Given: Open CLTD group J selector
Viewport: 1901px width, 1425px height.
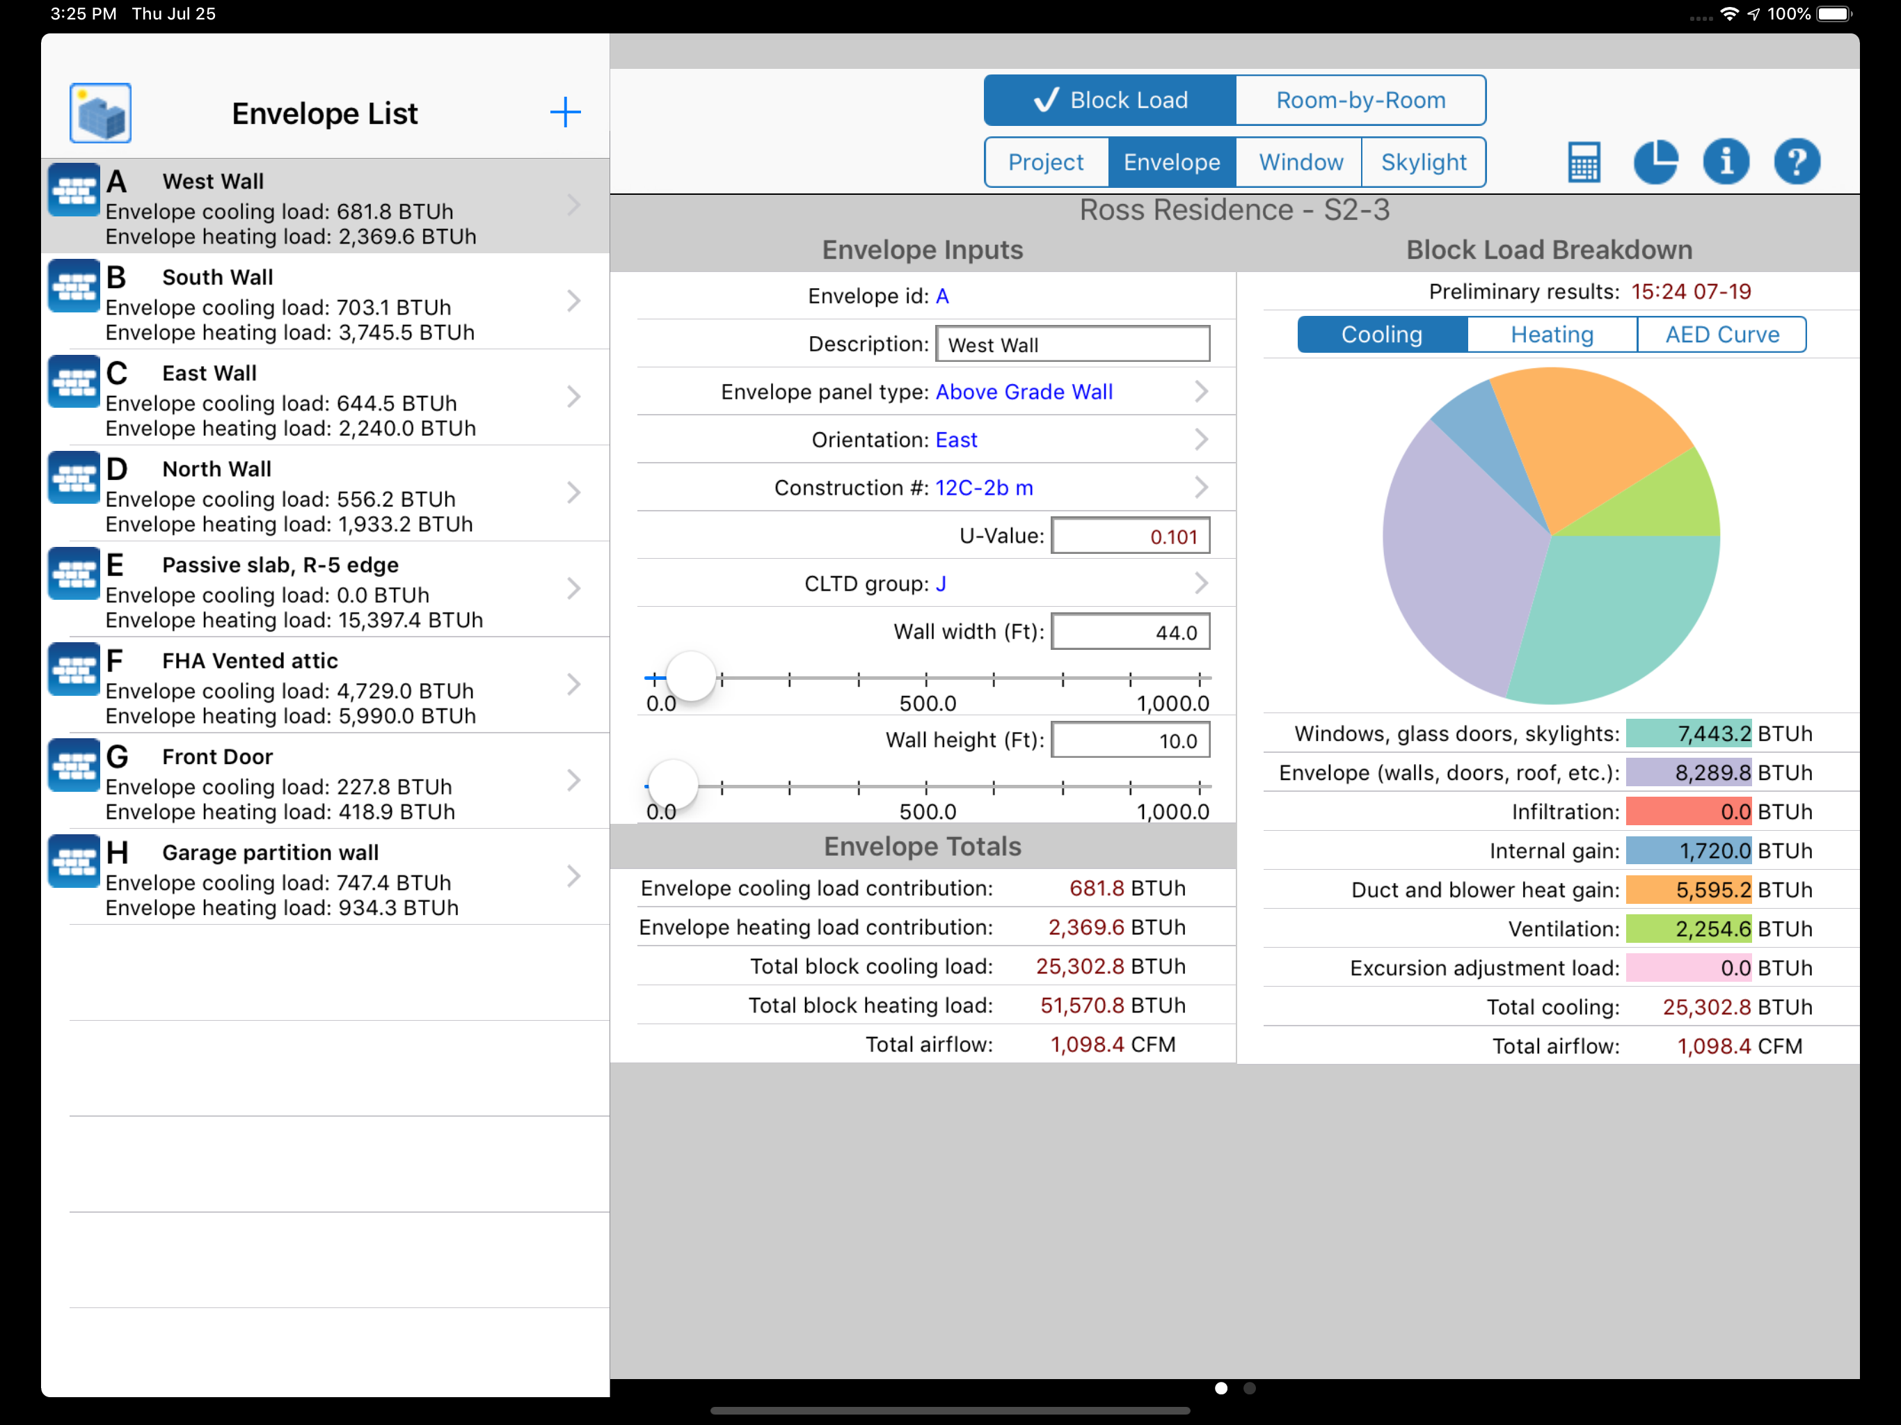Looking at the screenshot, I should [1200, 584].
